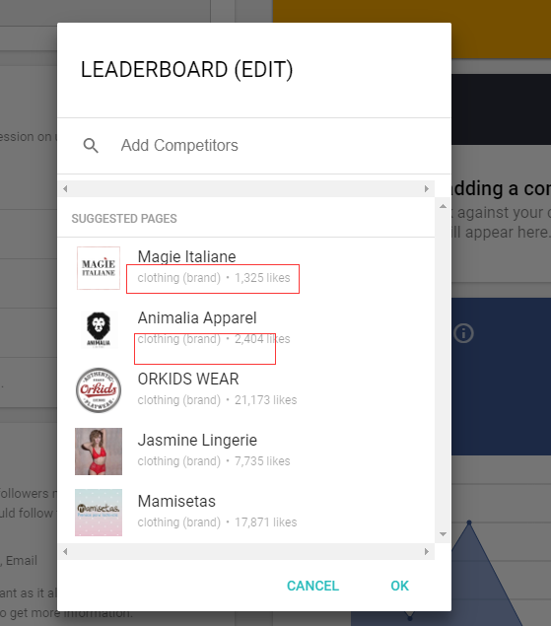Click the ORKIDS WEAR round badge logo
This screenshot has height=626, width=551.
click(x=99, y=390)
